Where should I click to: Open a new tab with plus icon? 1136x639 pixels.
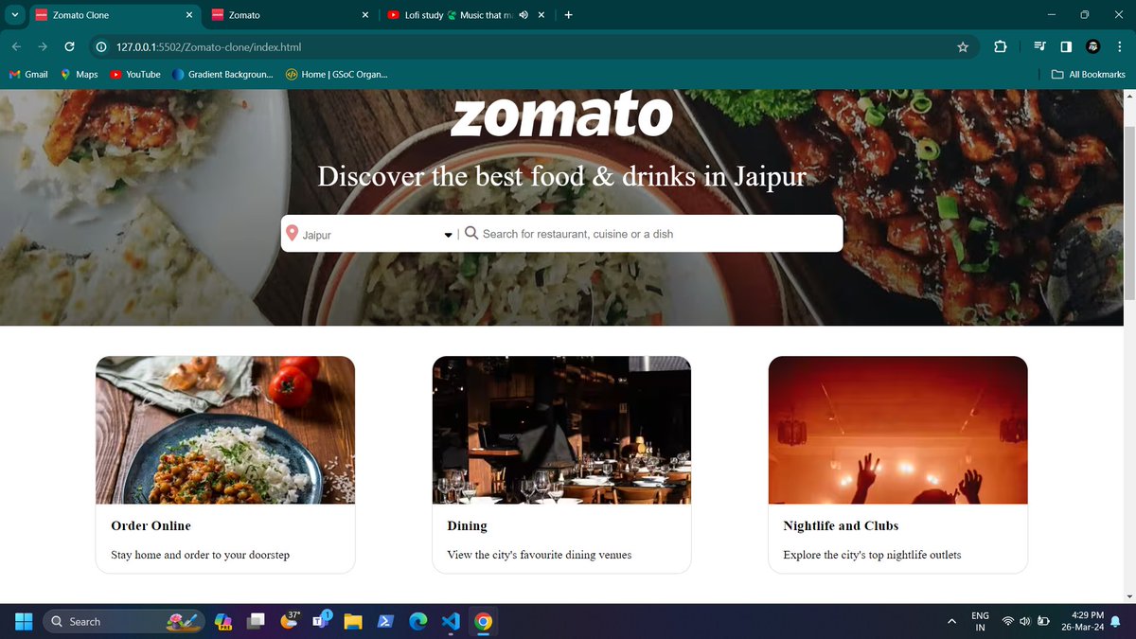coord(568,15)
